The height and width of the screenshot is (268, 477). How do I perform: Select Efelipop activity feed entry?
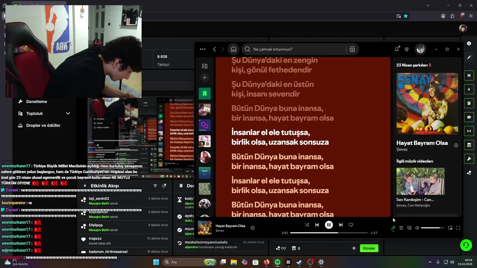124,227
